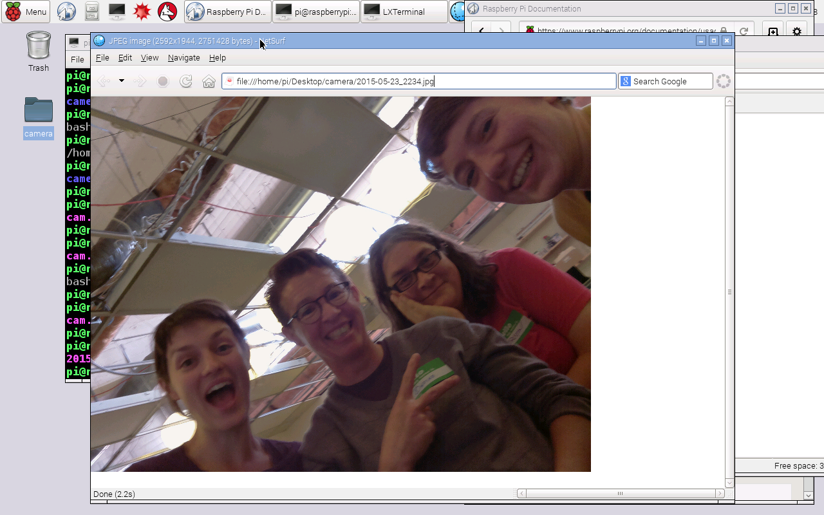This screenshot has width=824, height=515.
Task: Switch to the LXTerminal taskbar window
Action: pos(404,11)
